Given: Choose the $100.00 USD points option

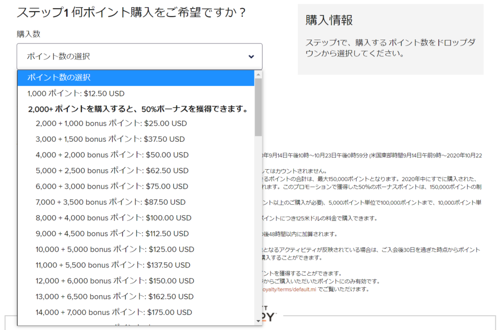Looking at the screenshot, I should 113,218.
